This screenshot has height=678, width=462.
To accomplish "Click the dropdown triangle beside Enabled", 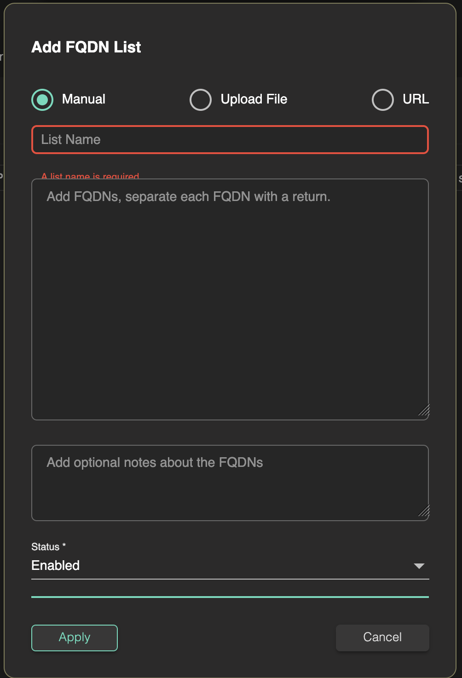I will 419,566.
